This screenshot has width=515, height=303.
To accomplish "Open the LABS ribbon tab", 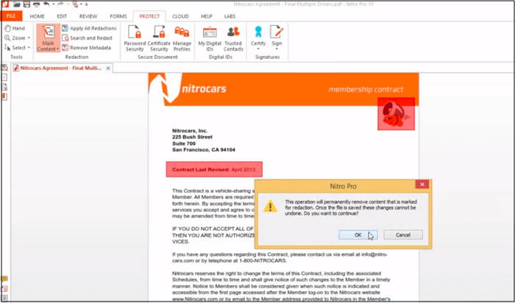I will pyautogui.click(x=230, y=16).
